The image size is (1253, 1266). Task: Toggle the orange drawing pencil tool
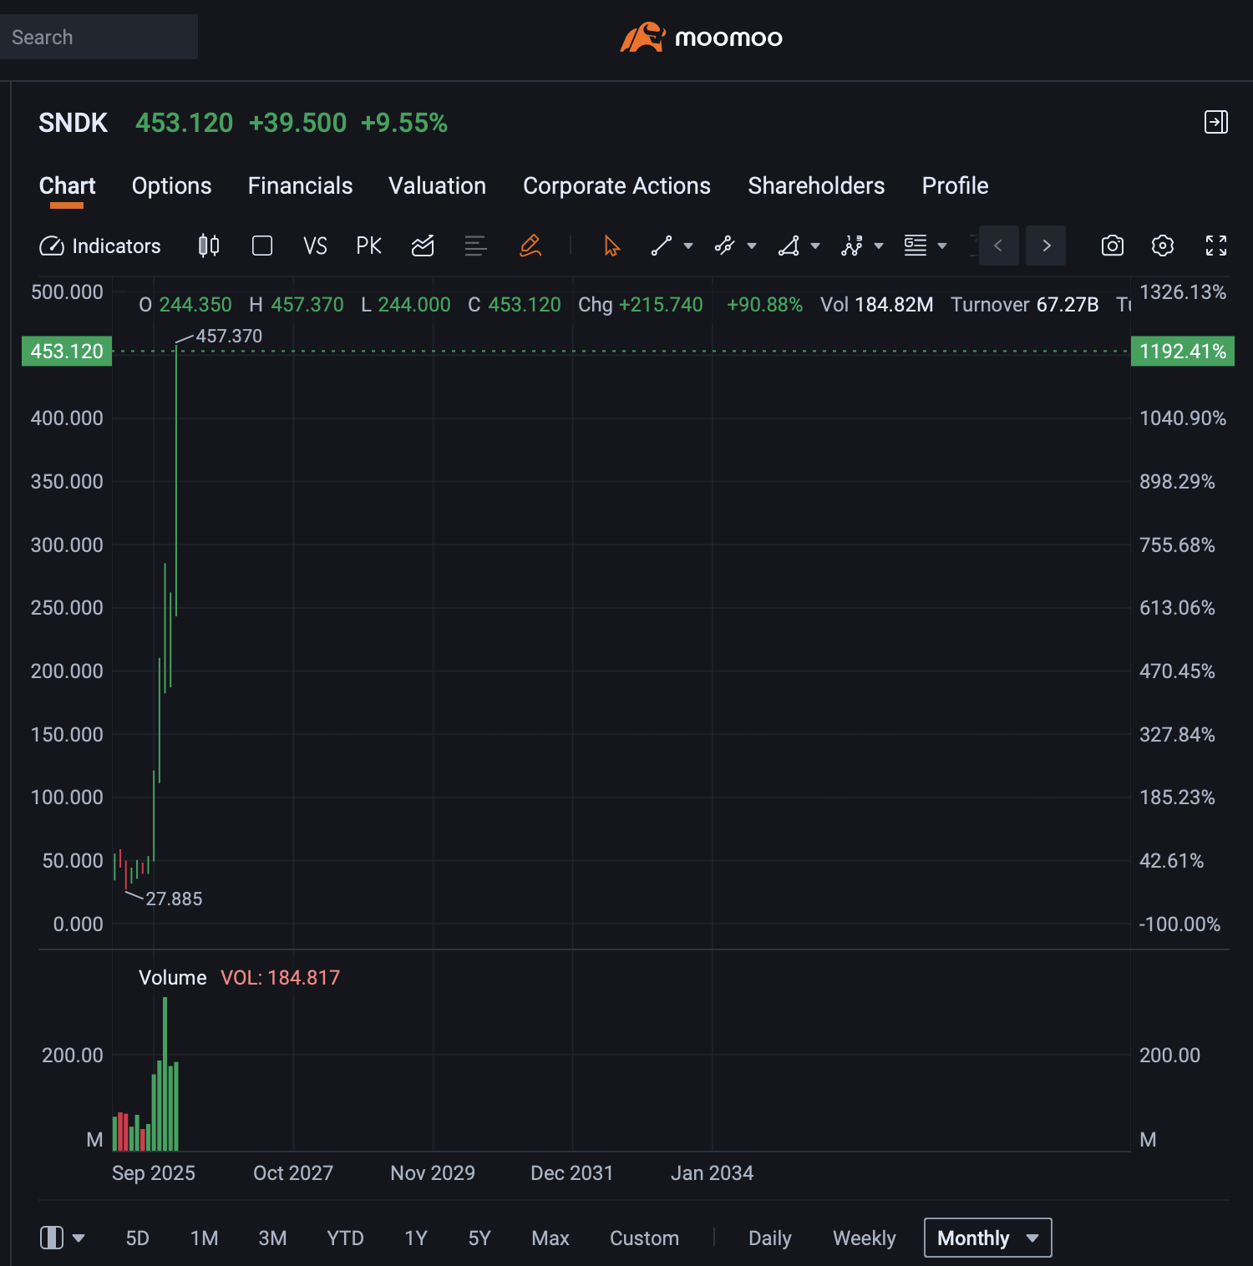coord(530,246)
